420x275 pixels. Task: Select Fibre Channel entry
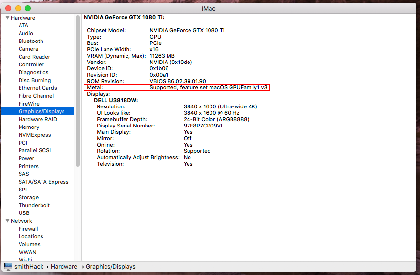[36, 96]
